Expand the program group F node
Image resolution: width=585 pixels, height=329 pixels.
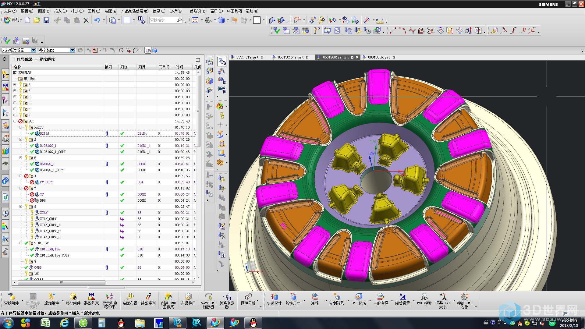coord(15,115)
